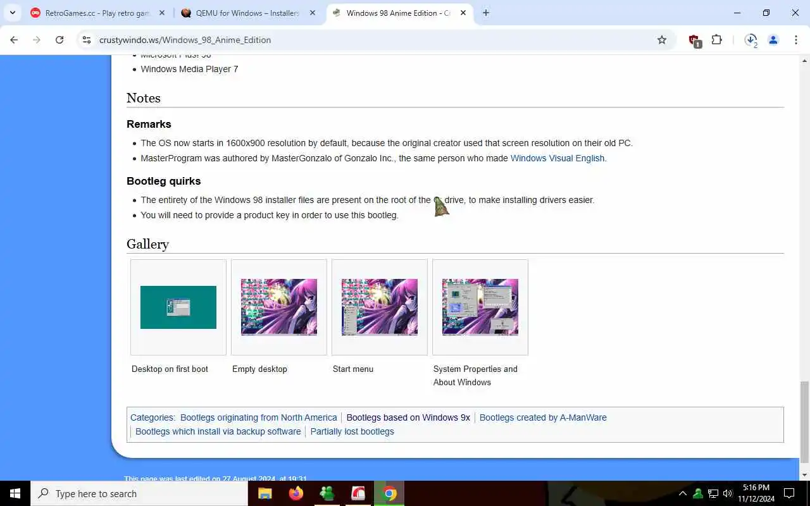
Task: Close the RetroGames.cc tab
Action: tap(162, 13)
